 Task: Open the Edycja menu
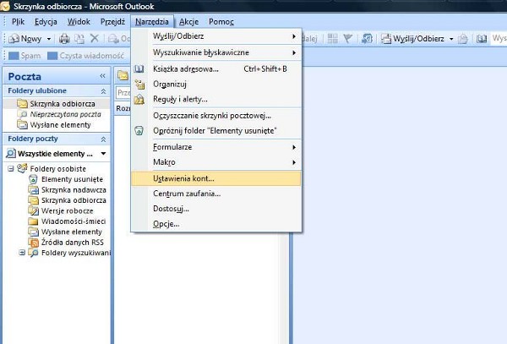[46, 22]
